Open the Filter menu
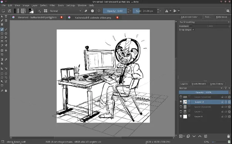This screenshot has width=232, height=144. click(53, 5)
